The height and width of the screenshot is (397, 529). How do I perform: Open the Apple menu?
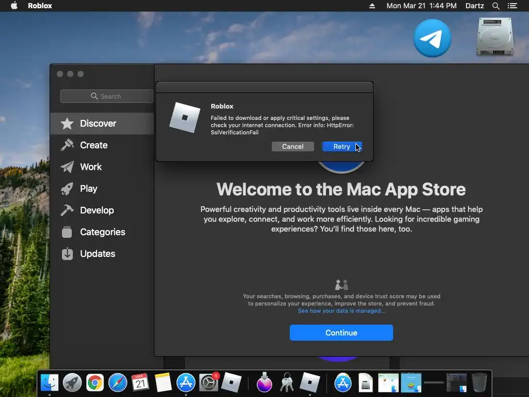14,6
